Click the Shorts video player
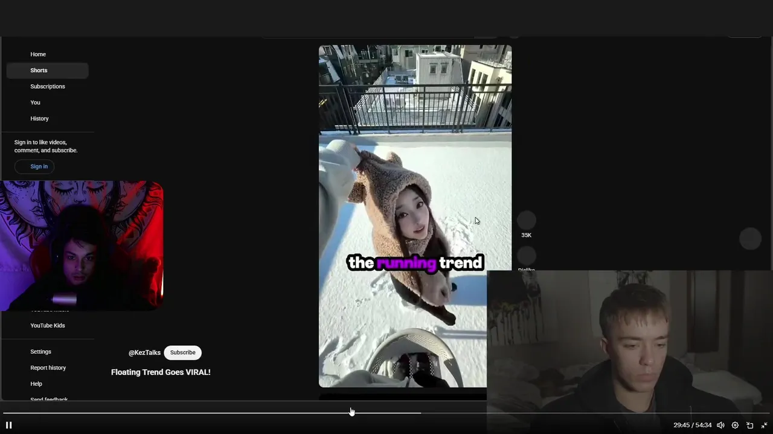The width and height of the screenshot is (773, 434). 415,216
